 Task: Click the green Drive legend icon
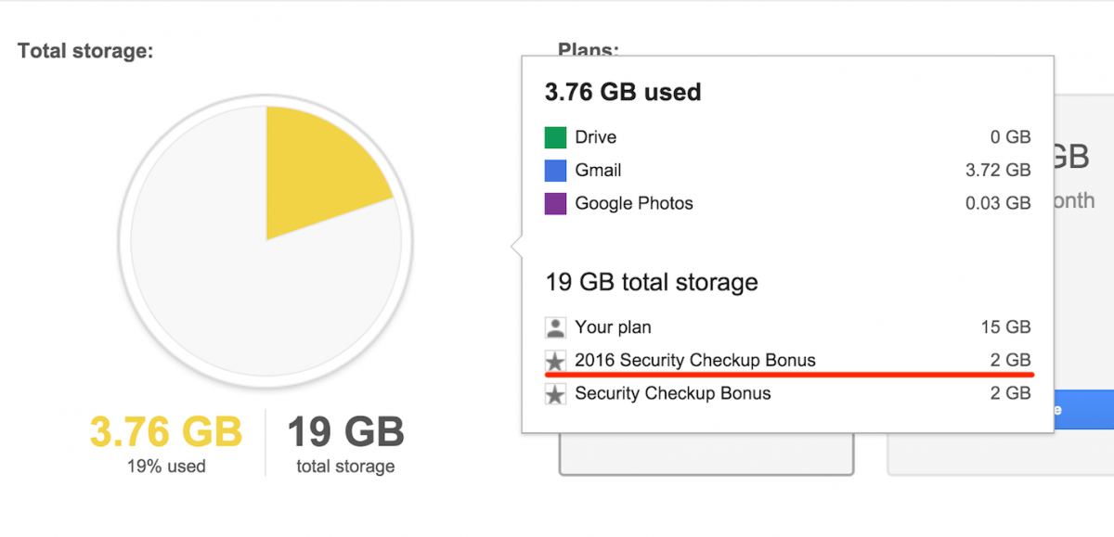tap(553, 136)
